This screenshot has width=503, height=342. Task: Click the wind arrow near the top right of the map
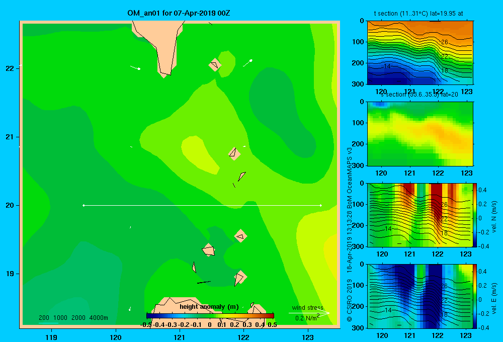point(247,63)
